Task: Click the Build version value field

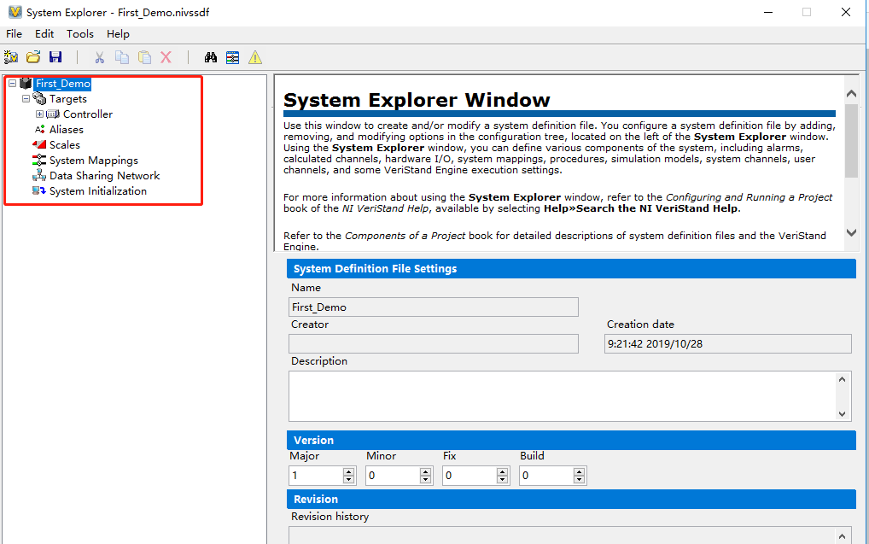Action: click(546, 476)
